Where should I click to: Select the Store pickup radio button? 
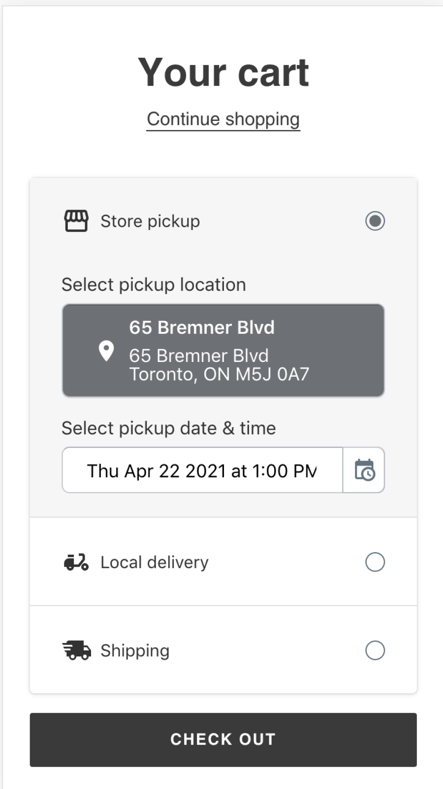click(375, 221)
